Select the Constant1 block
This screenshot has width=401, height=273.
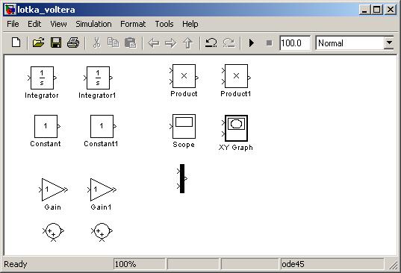point(102,126)
